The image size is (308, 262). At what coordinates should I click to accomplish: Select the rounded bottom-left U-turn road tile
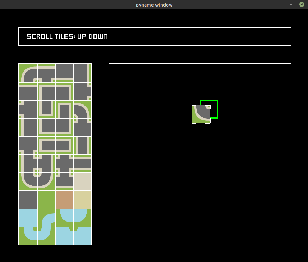click(28, 182)
